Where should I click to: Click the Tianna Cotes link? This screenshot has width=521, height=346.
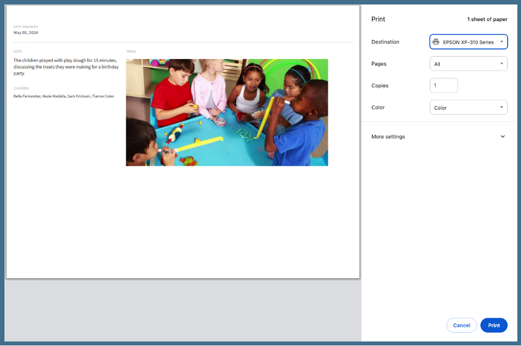(104, 96)
